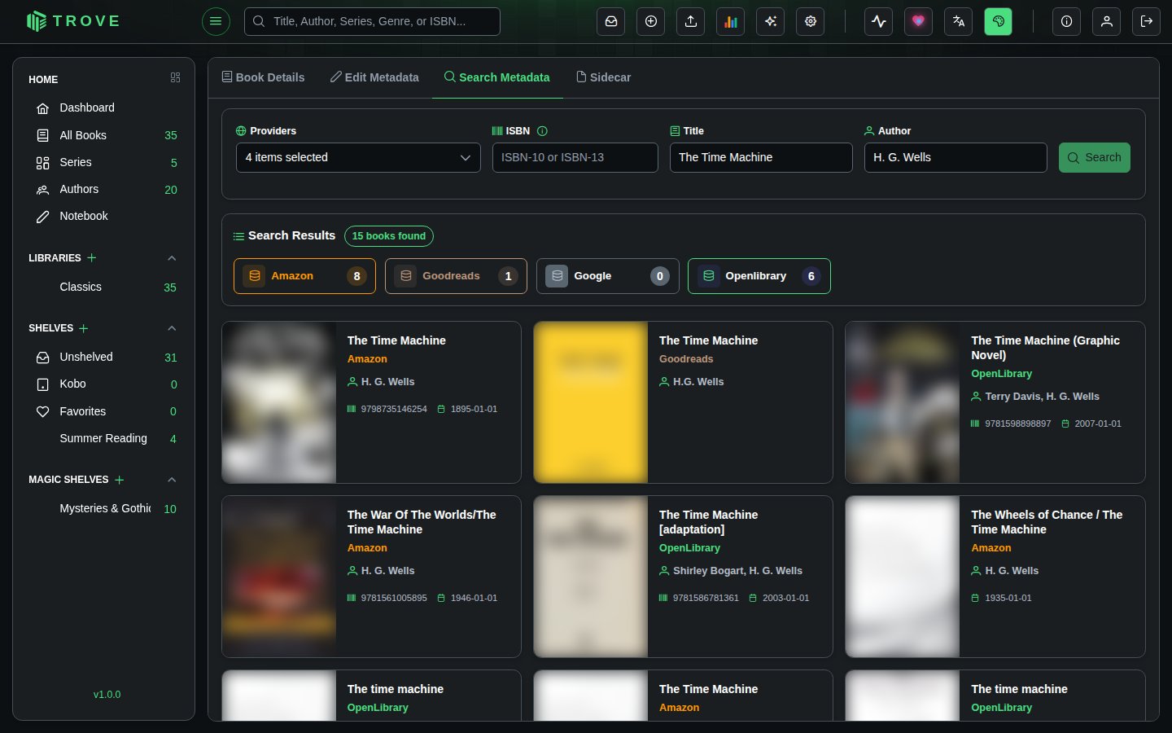Open the Summer Reading shelf
This screenshot has height=733, width=1172.
(x=103, y=438)
